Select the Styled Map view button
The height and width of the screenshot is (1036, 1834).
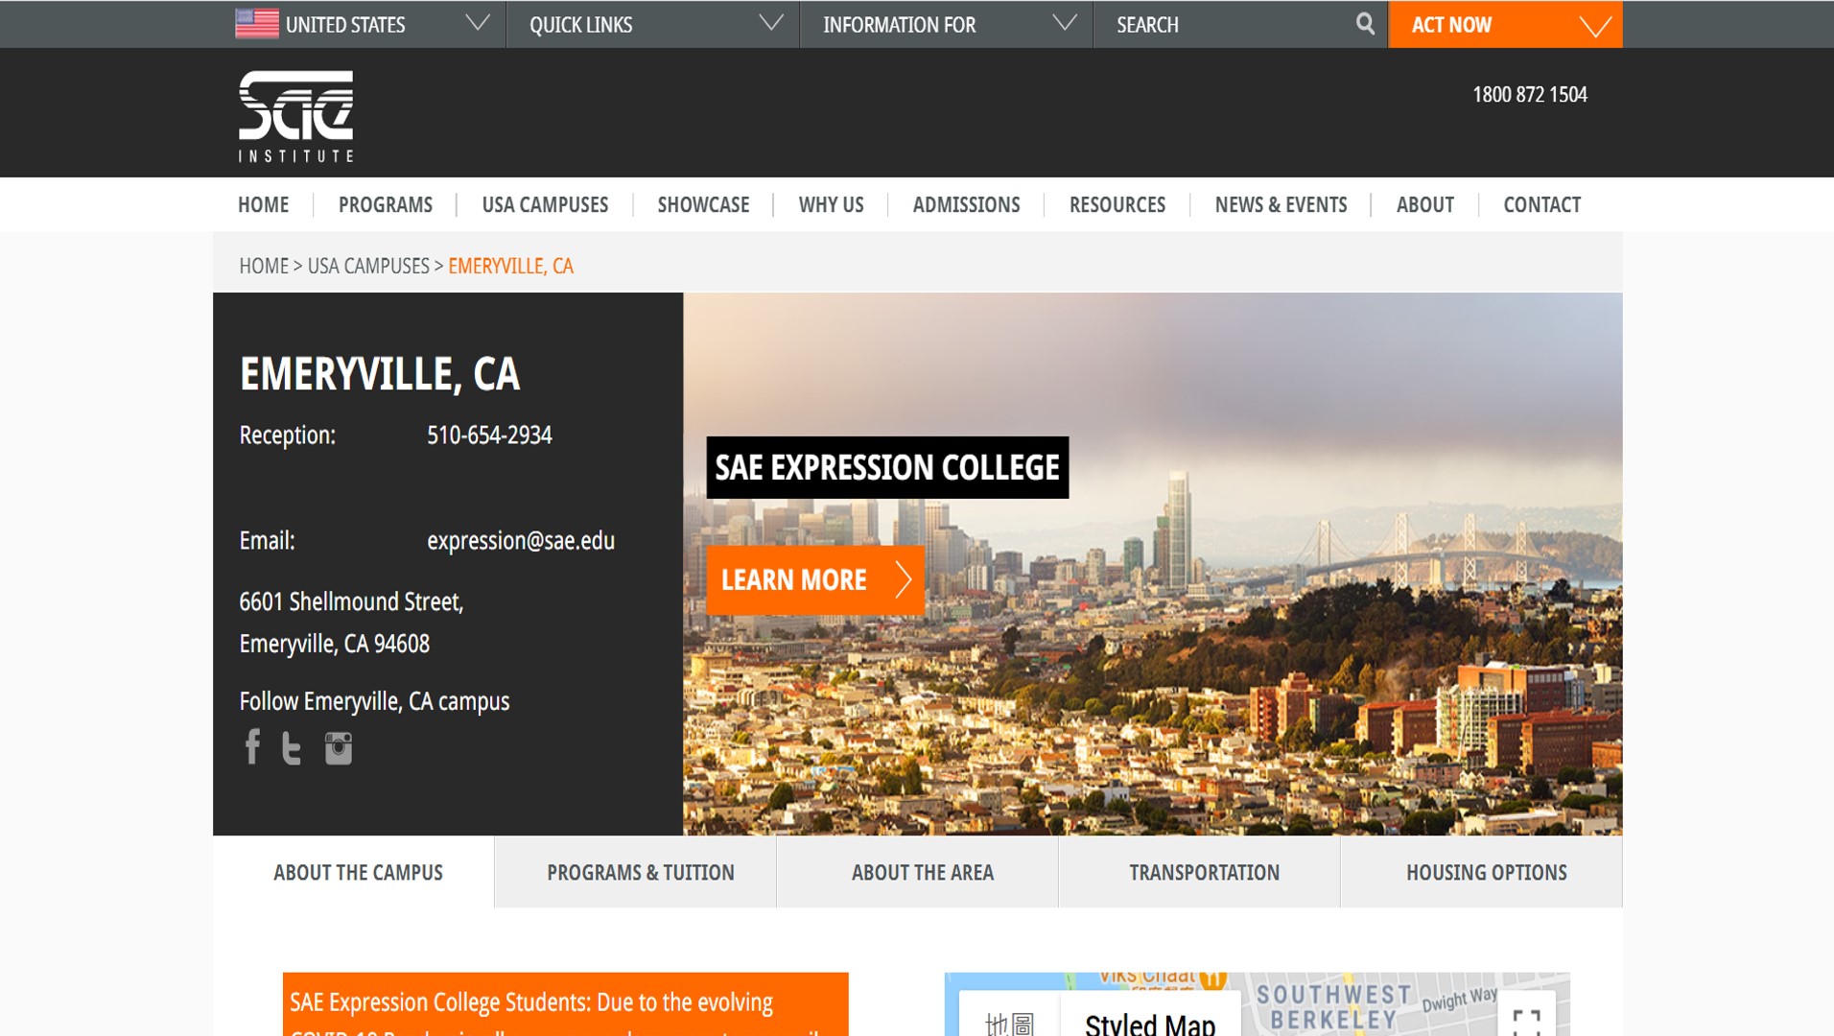(x=1149, y=1023)
